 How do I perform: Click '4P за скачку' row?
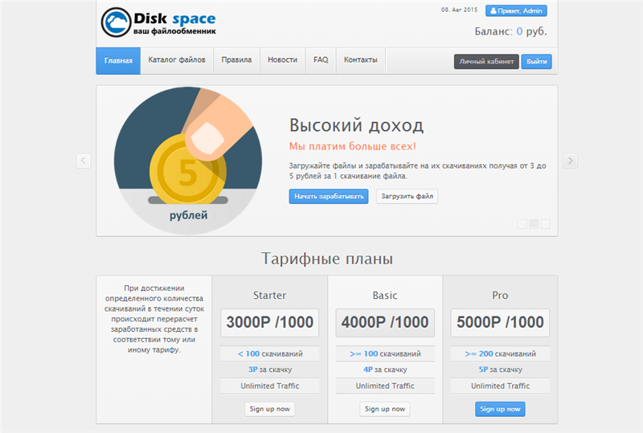coord(385,370)
